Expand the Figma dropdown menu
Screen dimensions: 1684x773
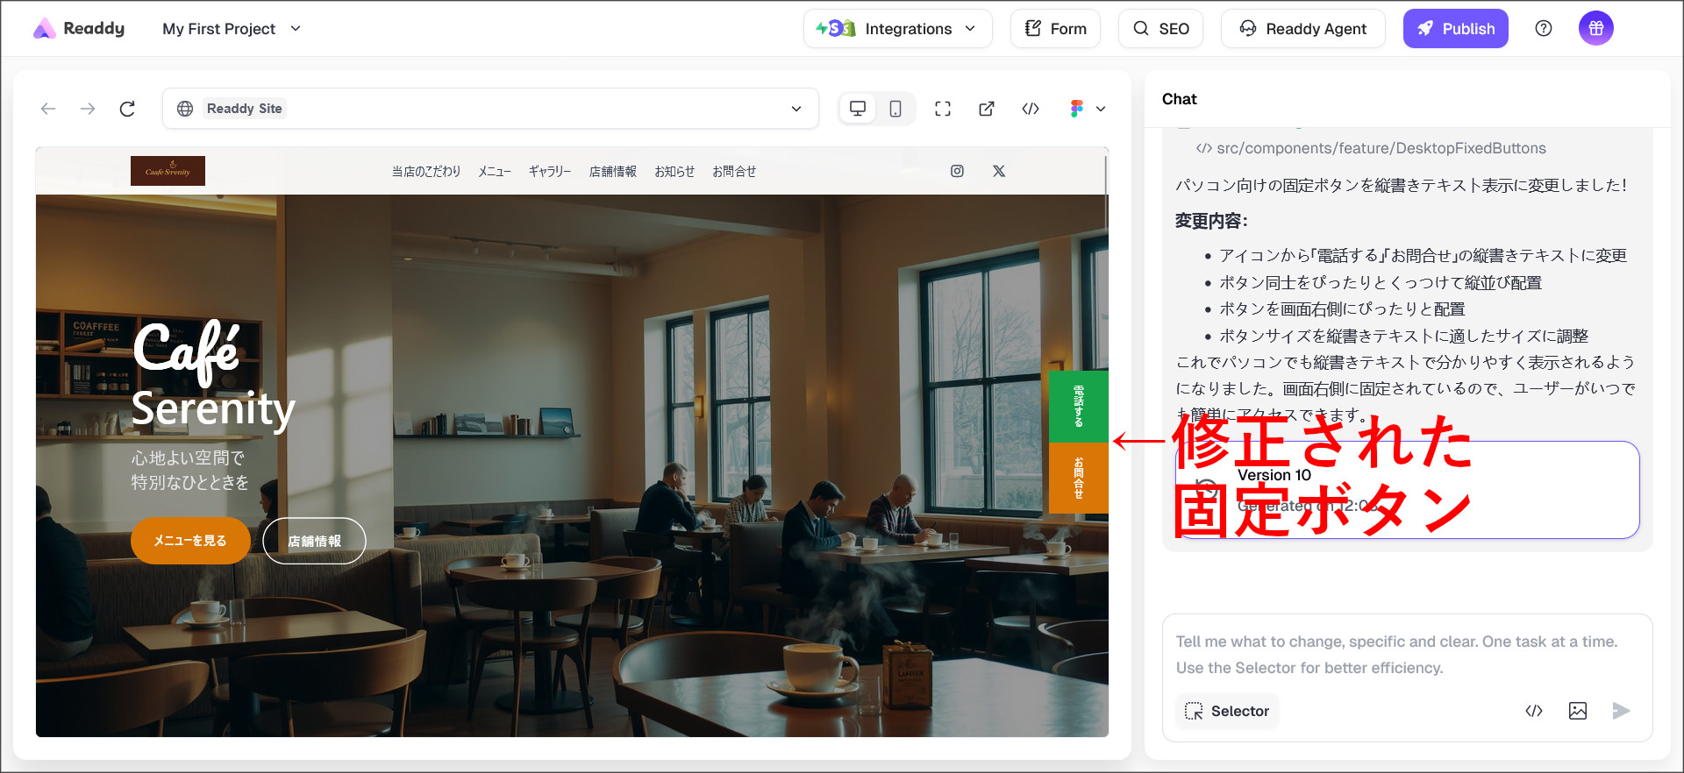1088,109
